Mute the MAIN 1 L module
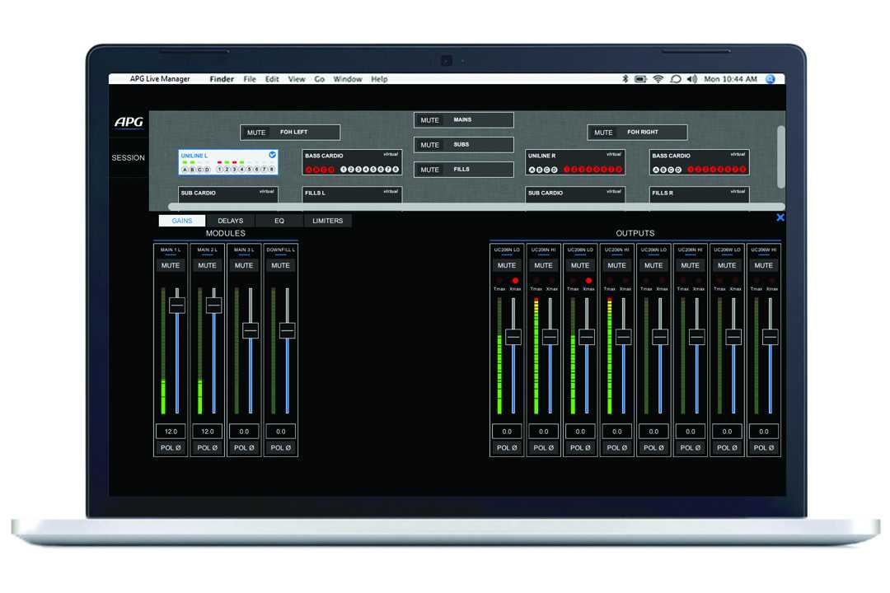This screenshot has height=593, width=890. click(170, 265)
